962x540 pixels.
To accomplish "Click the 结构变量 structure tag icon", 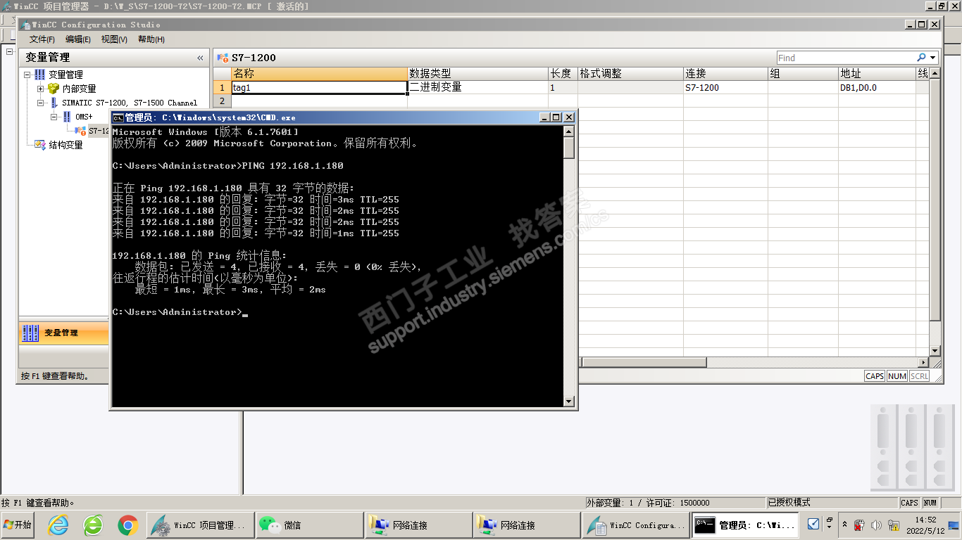I will click(x=40, y=145).
